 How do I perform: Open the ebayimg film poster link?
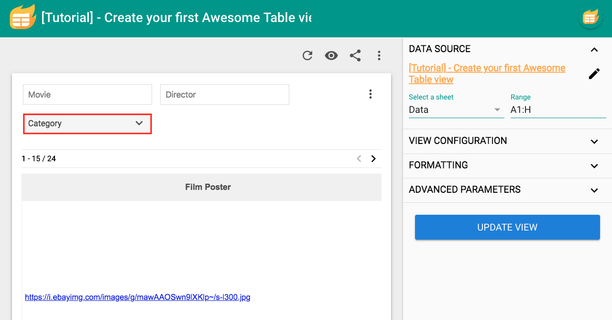138,297
